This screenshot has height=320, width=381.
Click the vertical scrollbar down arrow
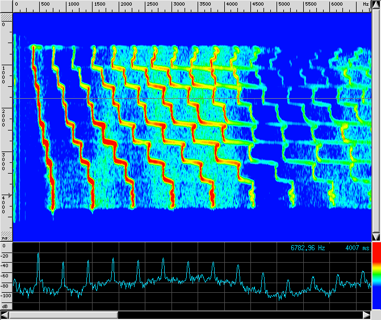(375, 237)
